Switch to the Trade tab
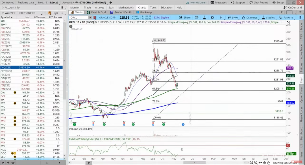The height and width of the screenshot is (165, 305). pos(87,8)
